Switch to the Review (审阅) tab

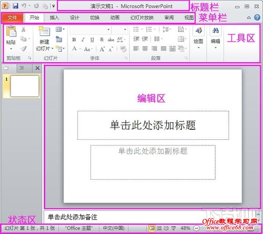pyautogui.click(x=169, y=18)
